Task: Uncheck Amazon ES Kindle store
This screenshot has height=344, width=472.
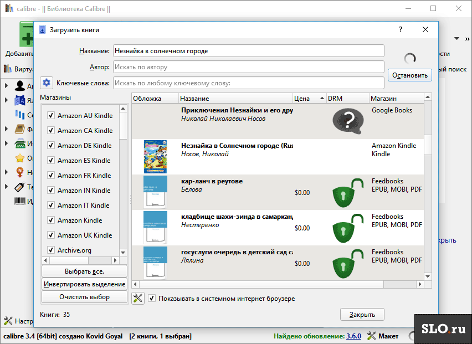Action: [51, 161]
